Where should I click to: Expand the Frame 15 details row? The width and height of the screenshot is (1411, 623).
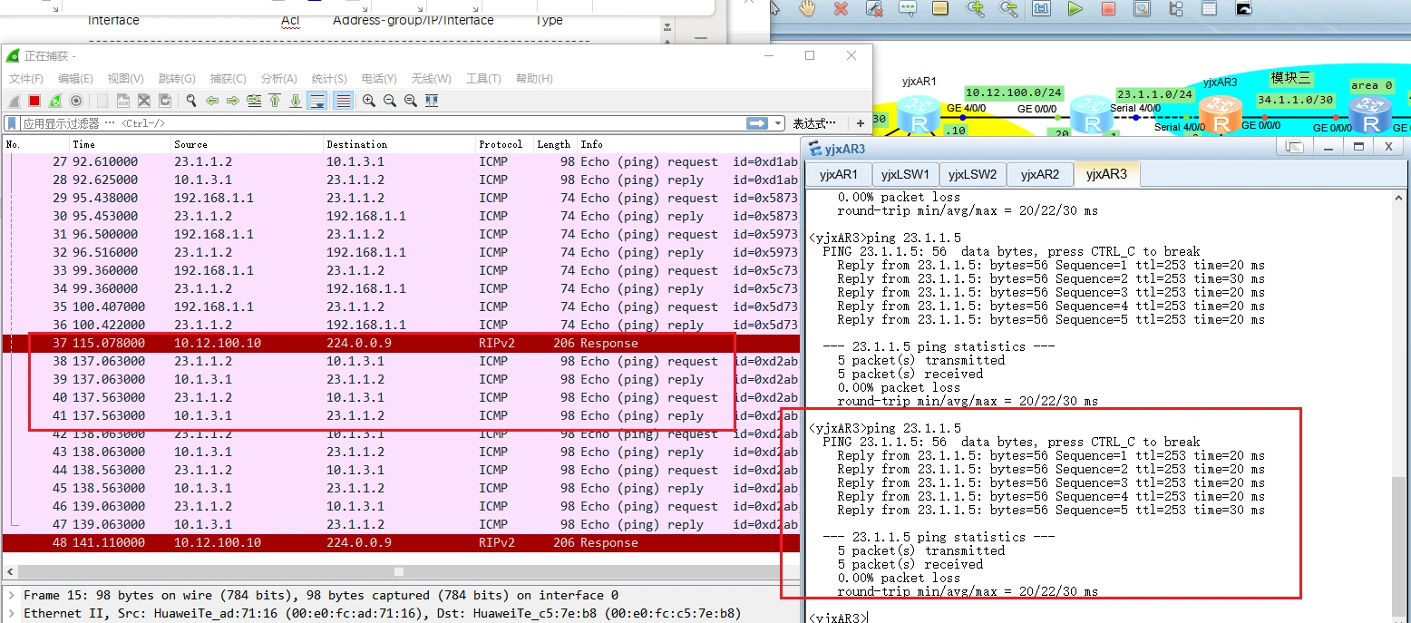pyautogui.click(x=10, y=596)
